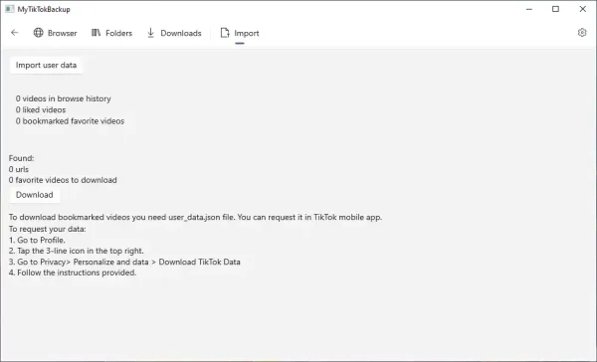The height and width of the screenshot is (362, 597).
Task: Go back with the arrow icon
Action: 15,33
